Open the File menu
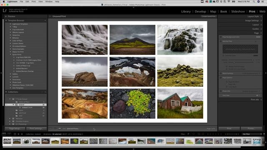The height and width of the screenshot is (150, 267). pyautogui.click(x=21, y=2)
